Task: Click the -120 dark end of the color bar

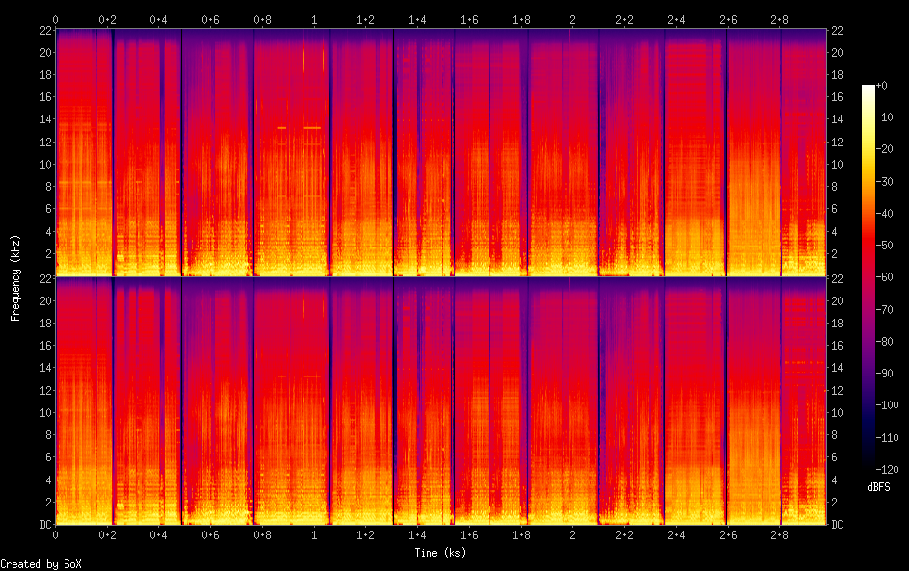Action: pos(869,468)
